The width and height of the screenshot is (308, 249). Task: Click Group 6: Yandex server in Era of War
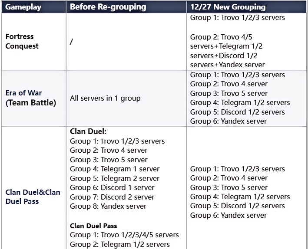click(x=229, y=121)
